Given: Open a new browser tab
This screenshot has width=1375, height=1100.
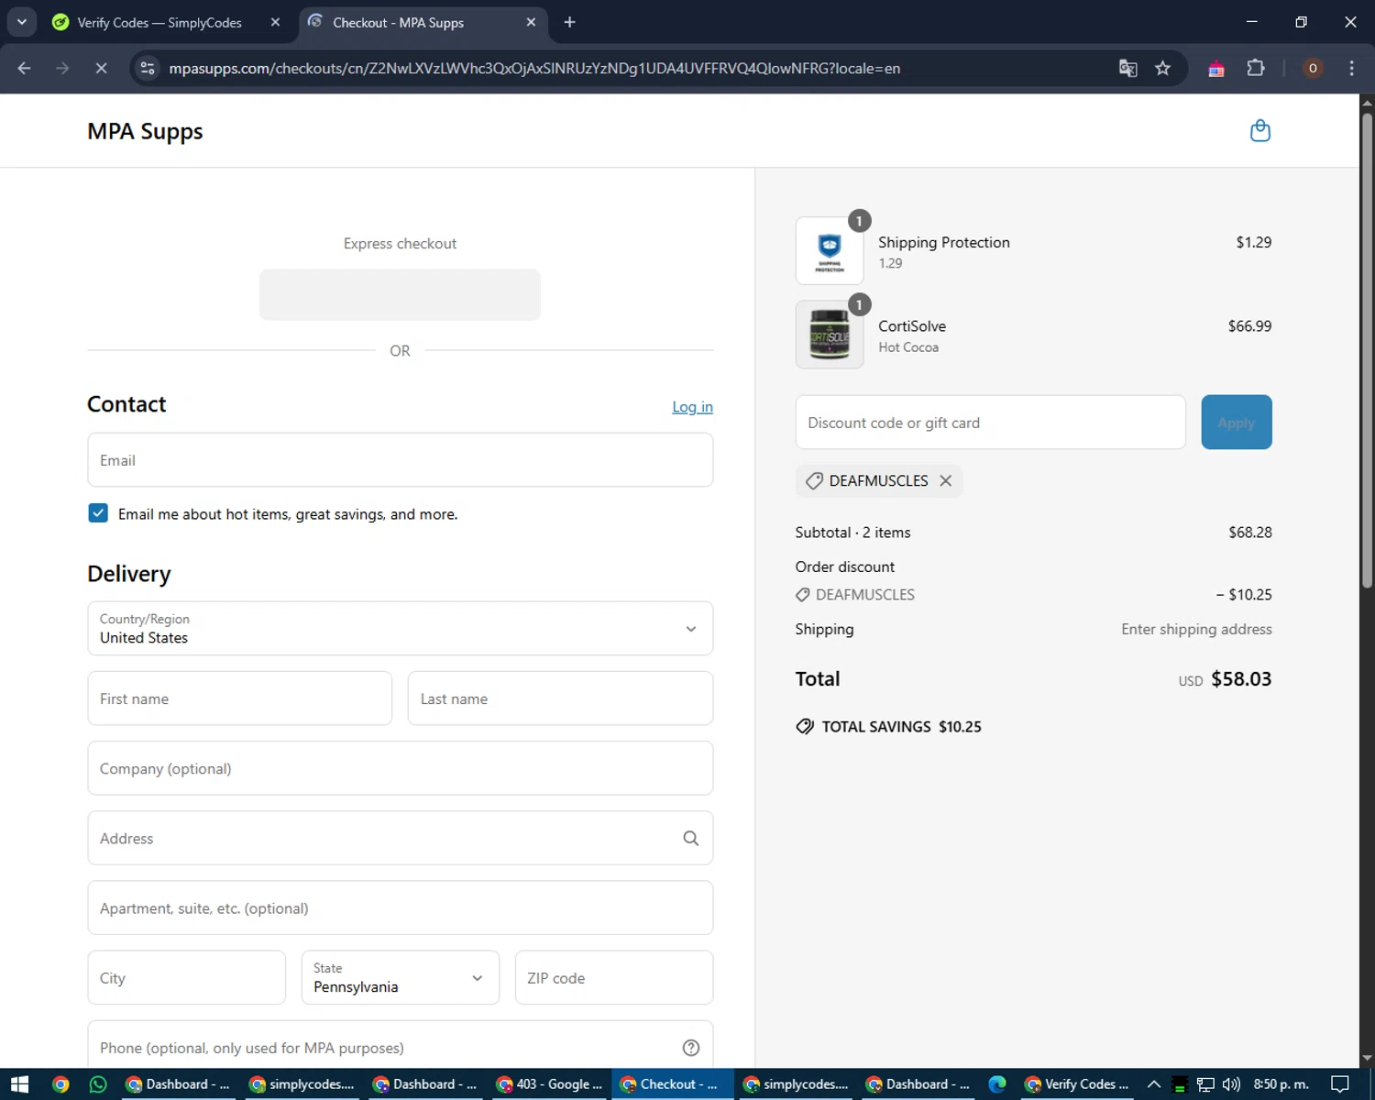Looking at the screenshot, I should [x=569, y=22].
